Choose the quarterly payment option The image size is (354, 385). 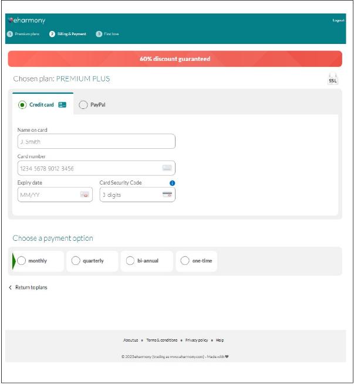click(76, 261)
